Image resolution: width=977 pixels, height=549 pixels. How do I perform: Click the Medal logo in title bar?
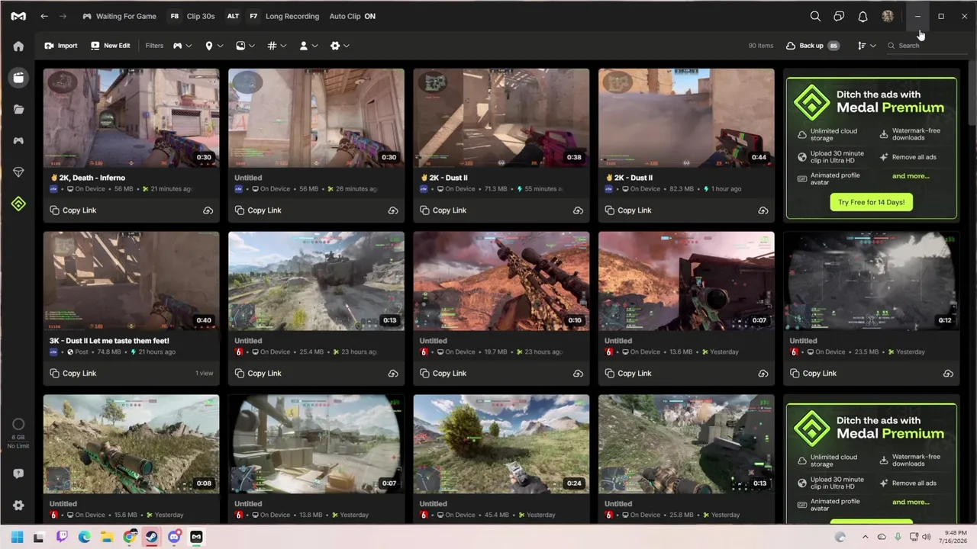(18, 16)
